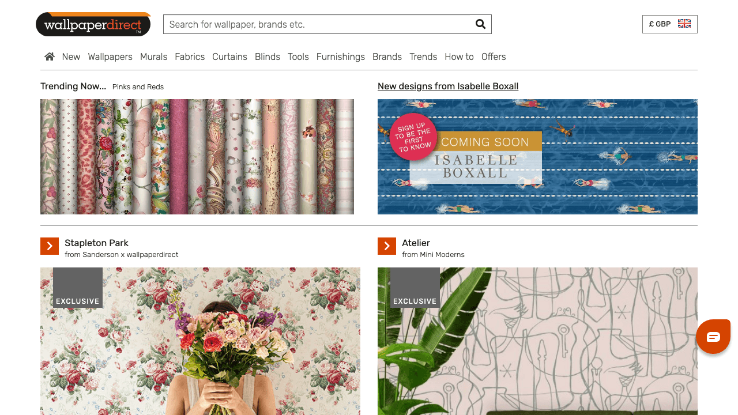
Task: Click the pink Sign Up To Be The First badge
Action: coord(413,137)
